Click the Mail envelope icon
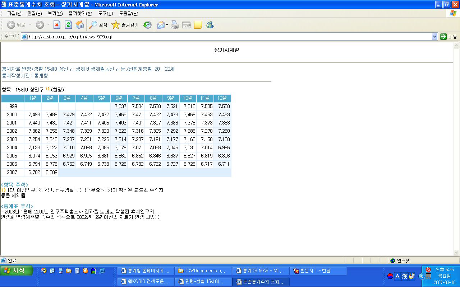The image size is (460, 287). tap(161, 25)
